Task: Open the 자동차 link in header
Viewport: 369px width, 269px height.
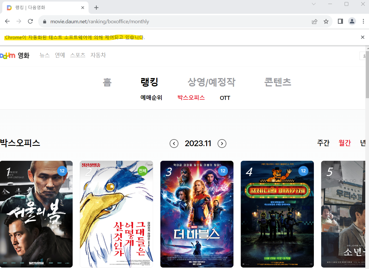Action: [98, 55]
